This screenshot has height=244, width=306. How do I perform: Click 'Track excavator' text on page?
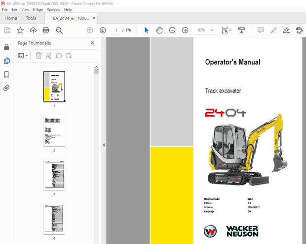click(223, 91)
